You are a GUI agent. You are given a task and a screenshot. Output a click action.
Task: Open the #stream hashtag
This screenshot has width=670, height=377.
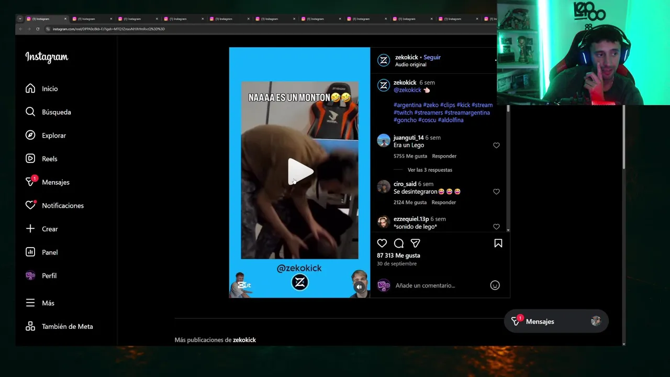click(482, 105)
